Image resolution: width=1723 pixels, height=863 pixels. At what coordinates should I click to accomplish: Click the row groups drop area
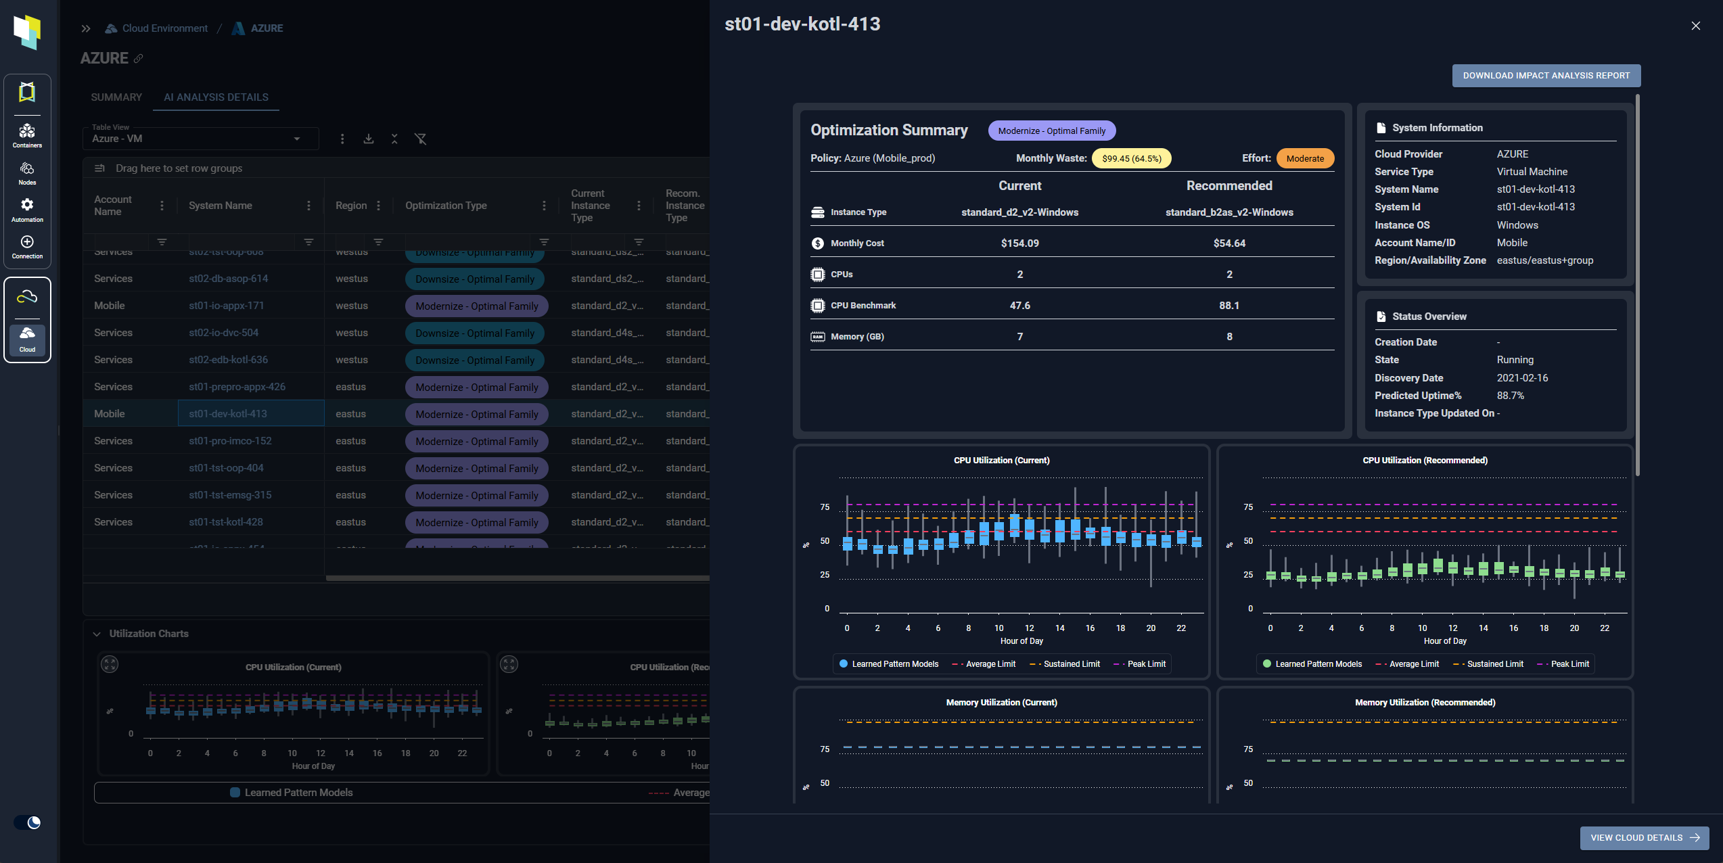[396, 168]
